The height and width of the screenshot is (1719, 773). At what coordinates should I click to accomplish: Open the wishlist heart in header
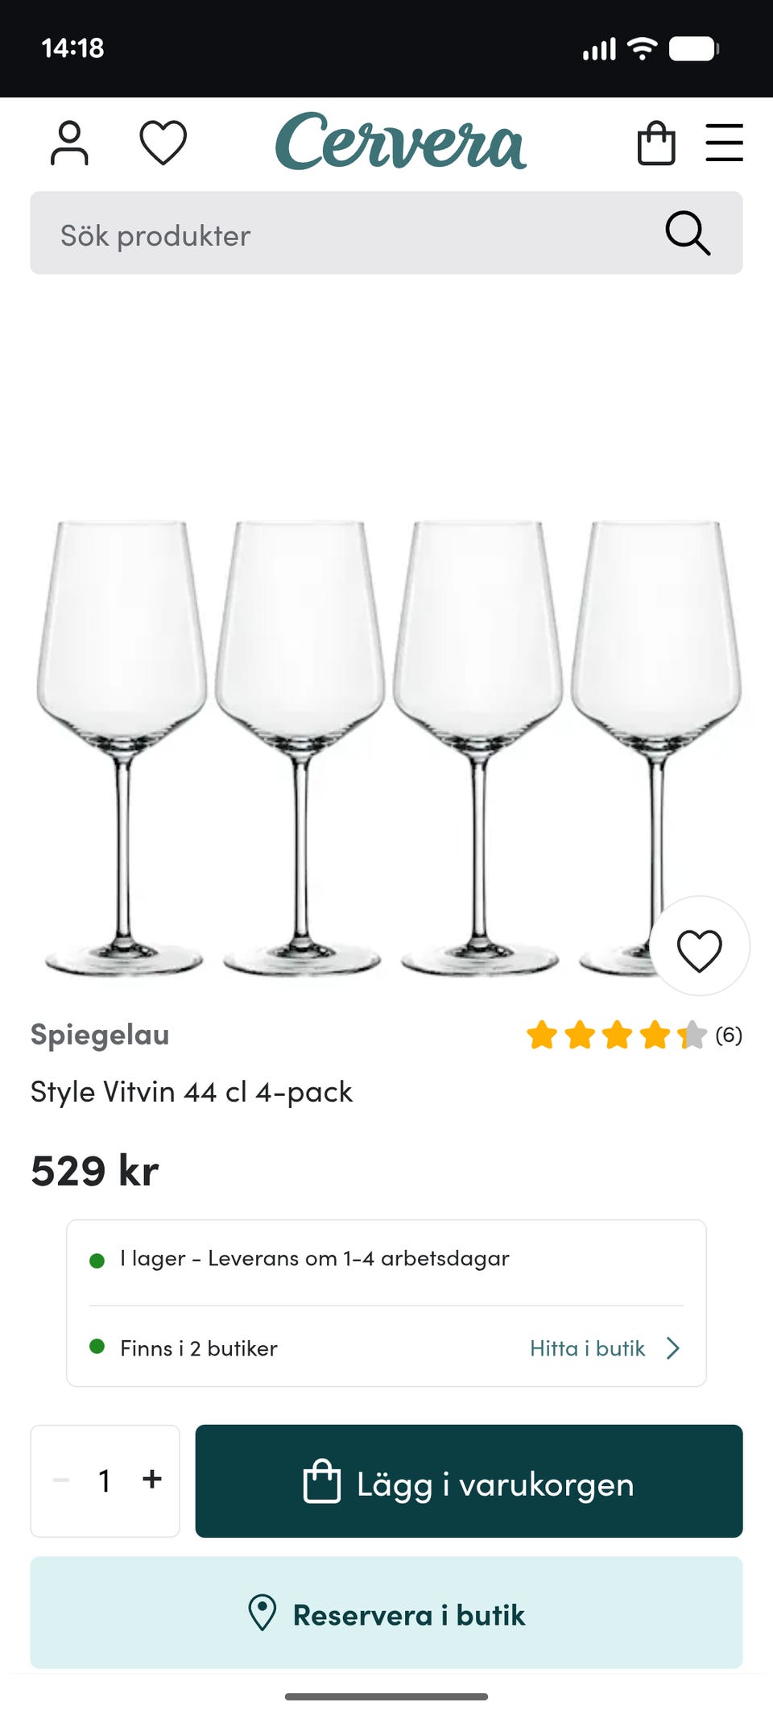(163, 143)
